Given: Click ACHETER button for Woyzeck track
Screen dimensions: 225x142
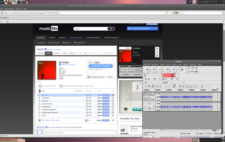Looking at the screenshot, I should coord(106,101).
